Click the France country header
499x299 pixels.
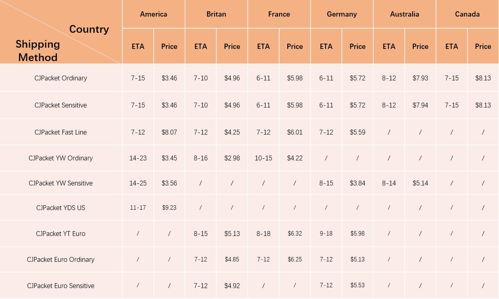[279, 14]
